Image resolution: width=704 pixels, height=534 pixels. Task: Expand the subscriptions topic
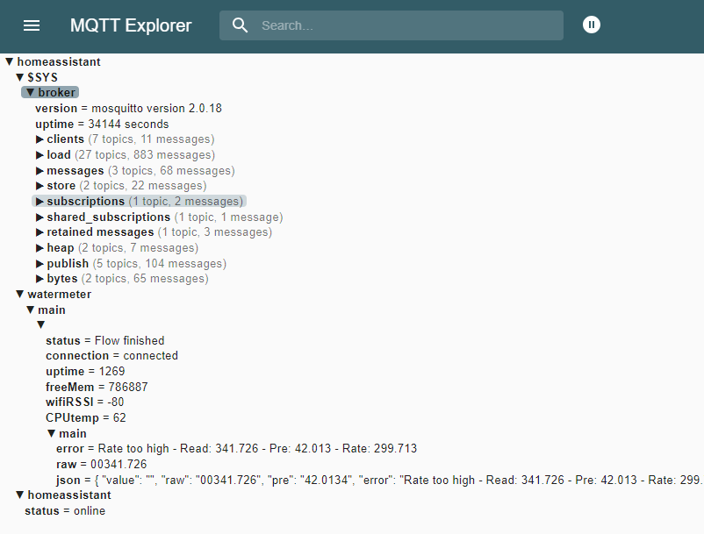[x=40, y=202]
